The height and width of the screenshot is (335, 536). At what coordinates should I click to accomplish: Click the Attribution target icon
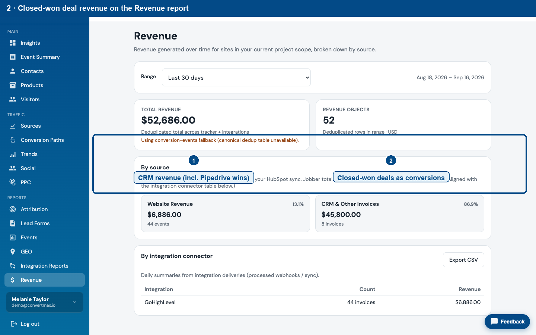pos(13,209)
